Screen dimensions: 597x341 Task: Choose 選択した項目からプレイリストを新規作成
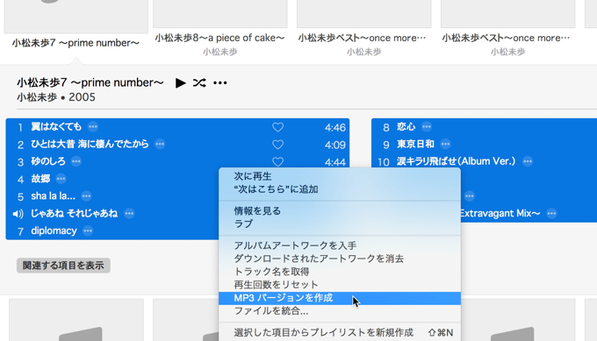coord(340,332)
